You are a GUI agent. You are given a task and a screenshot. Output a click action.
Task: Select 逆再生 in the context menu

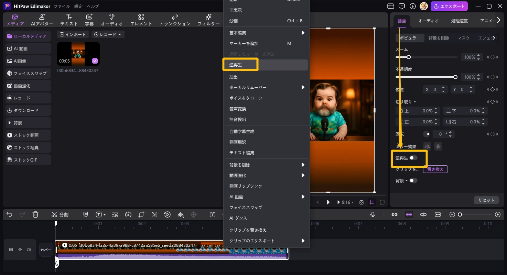click(267, 65)
